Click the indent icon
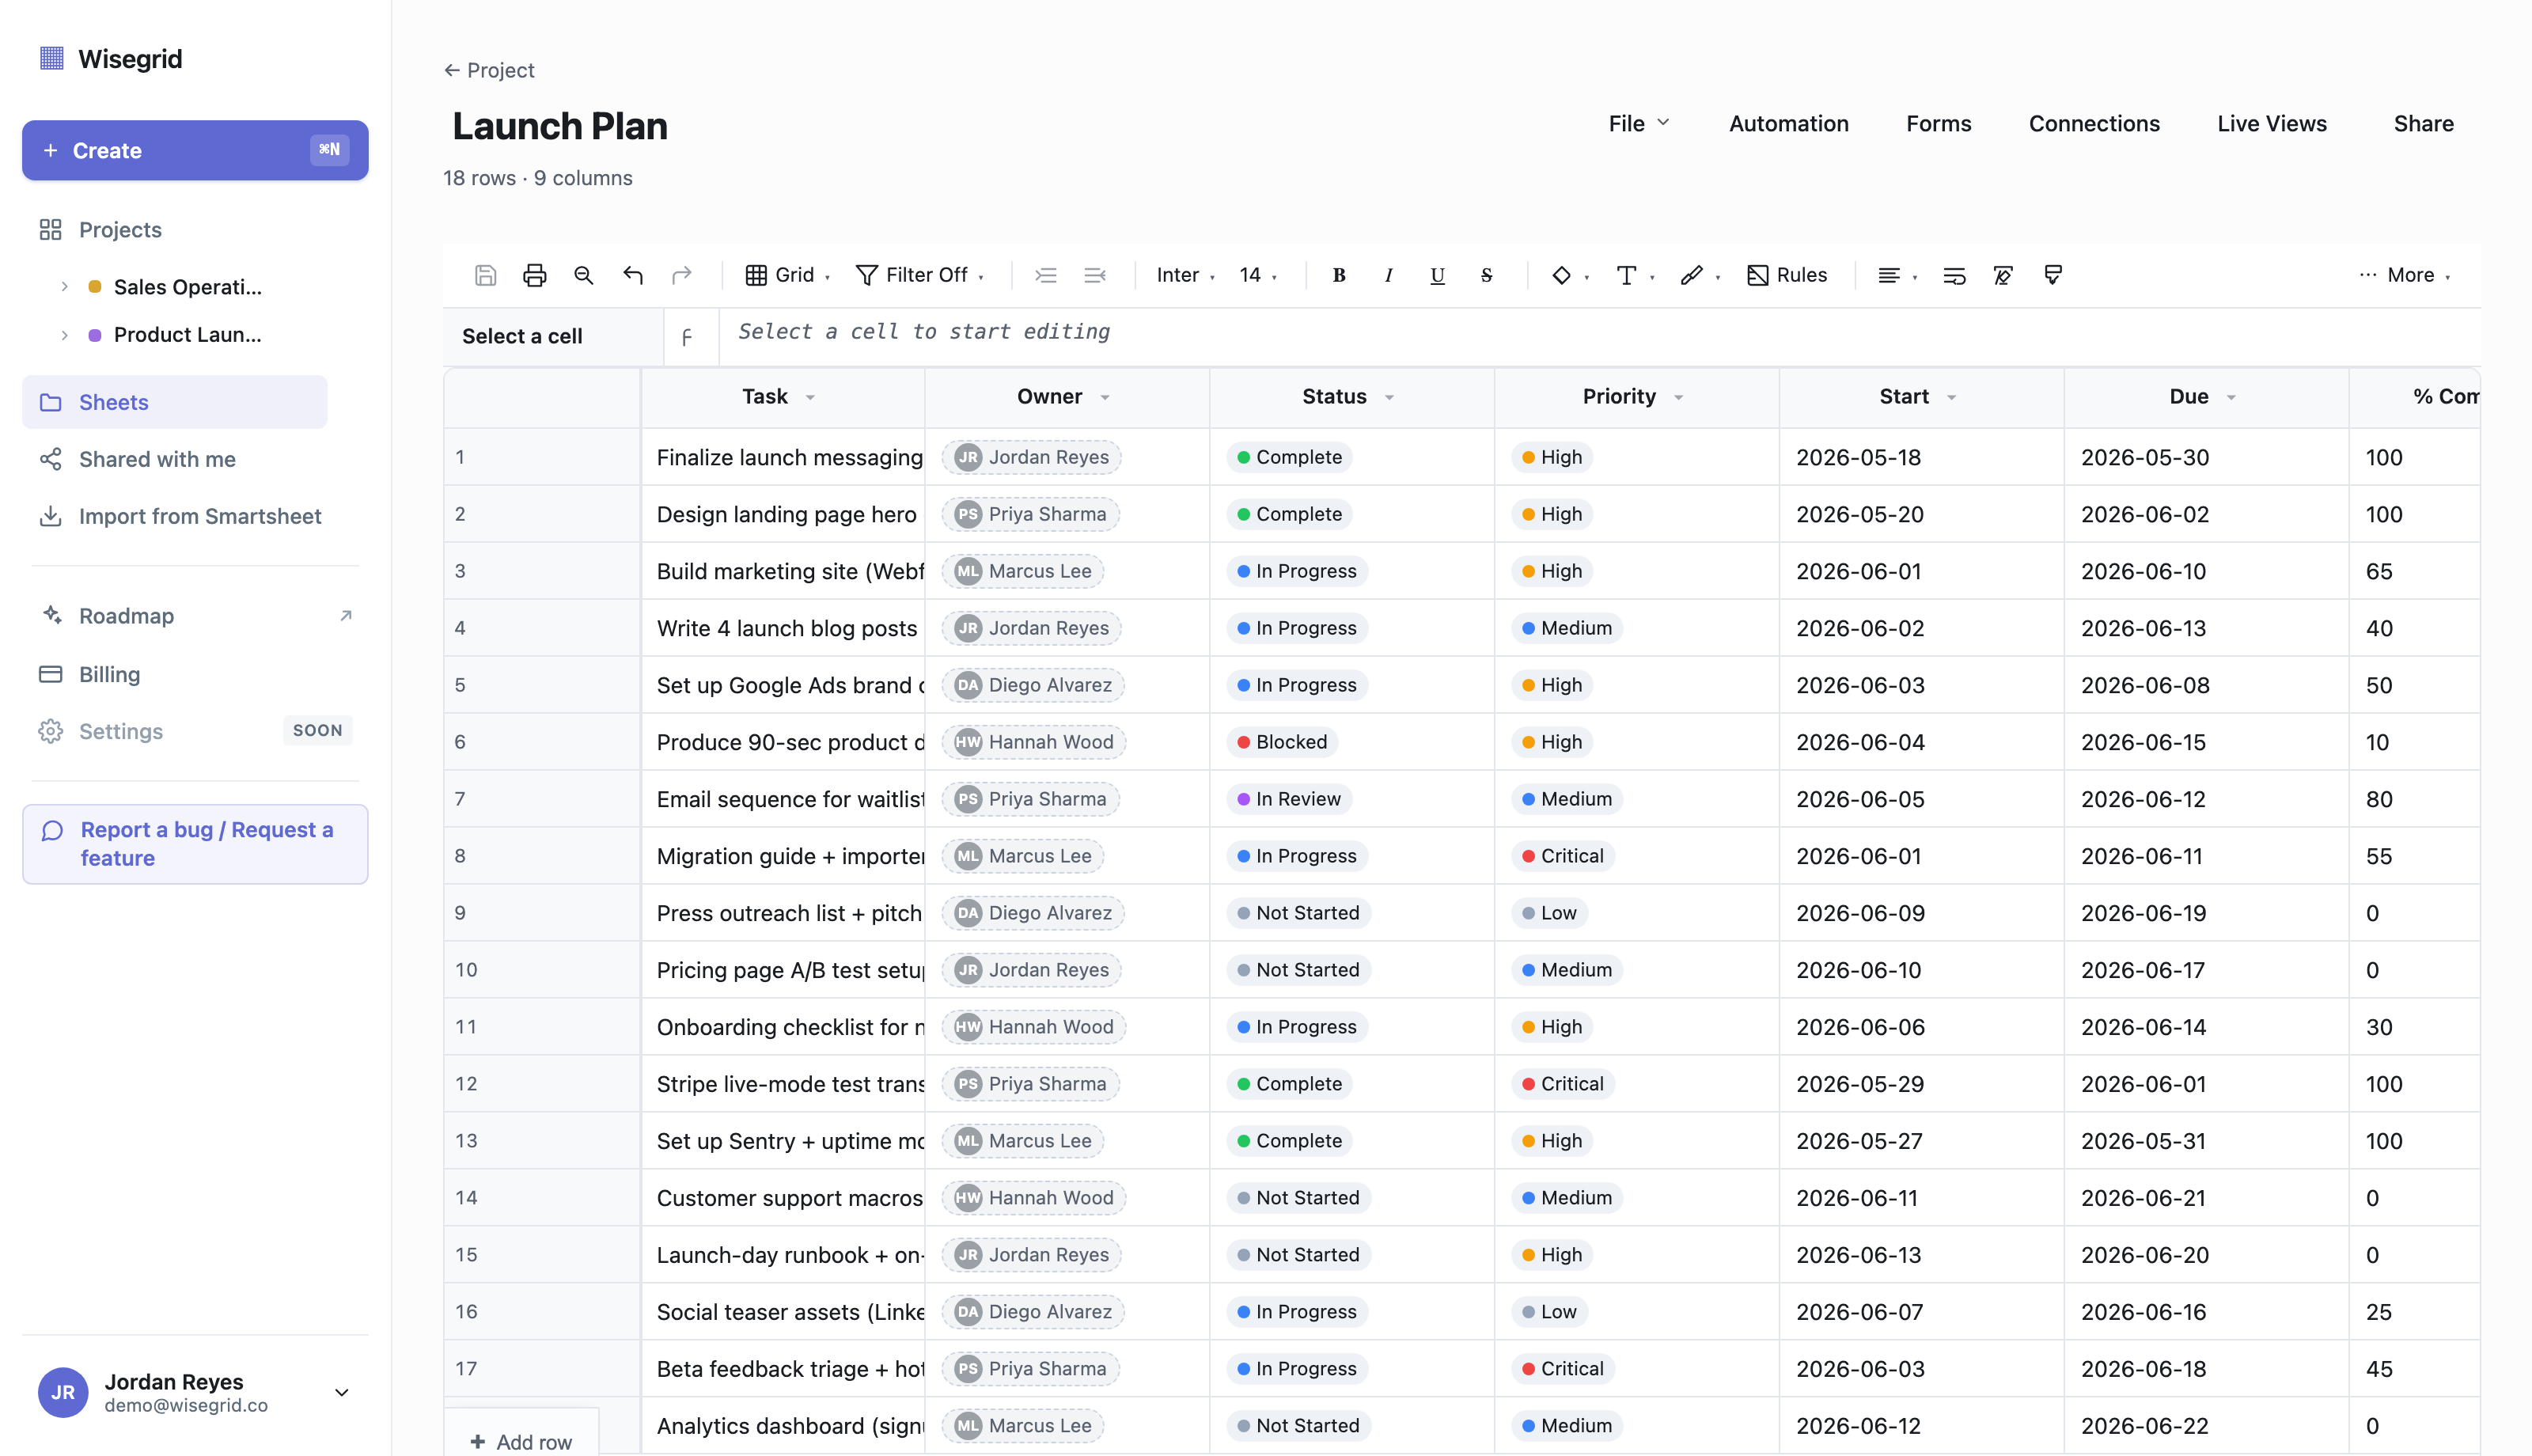Image resolution: width=2532 pixels, height=1456 pixels. click(1045, 275)
